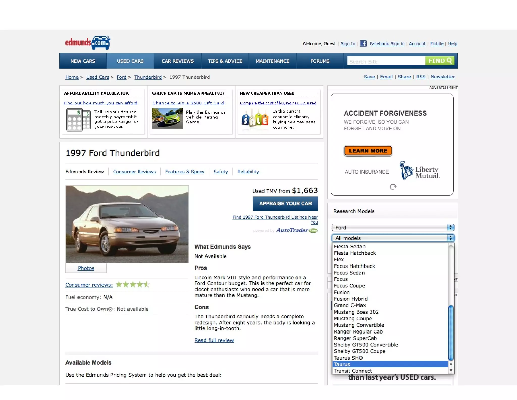Open the Maintenance menu
This screenshot has width=517, height=400.
point(273,61)
